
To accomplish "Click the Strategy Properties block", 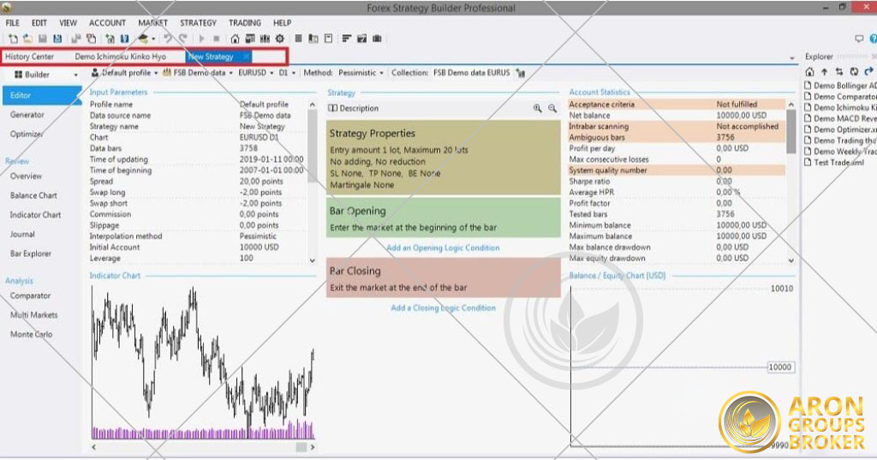I will pos(443,158).
